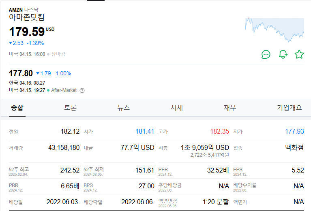Go to the 시세 tab

click(176, 108)
